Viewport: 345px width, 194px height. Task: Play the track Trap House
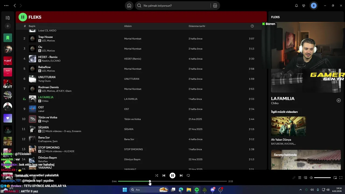pyautogui.click(x=46, y=37)
